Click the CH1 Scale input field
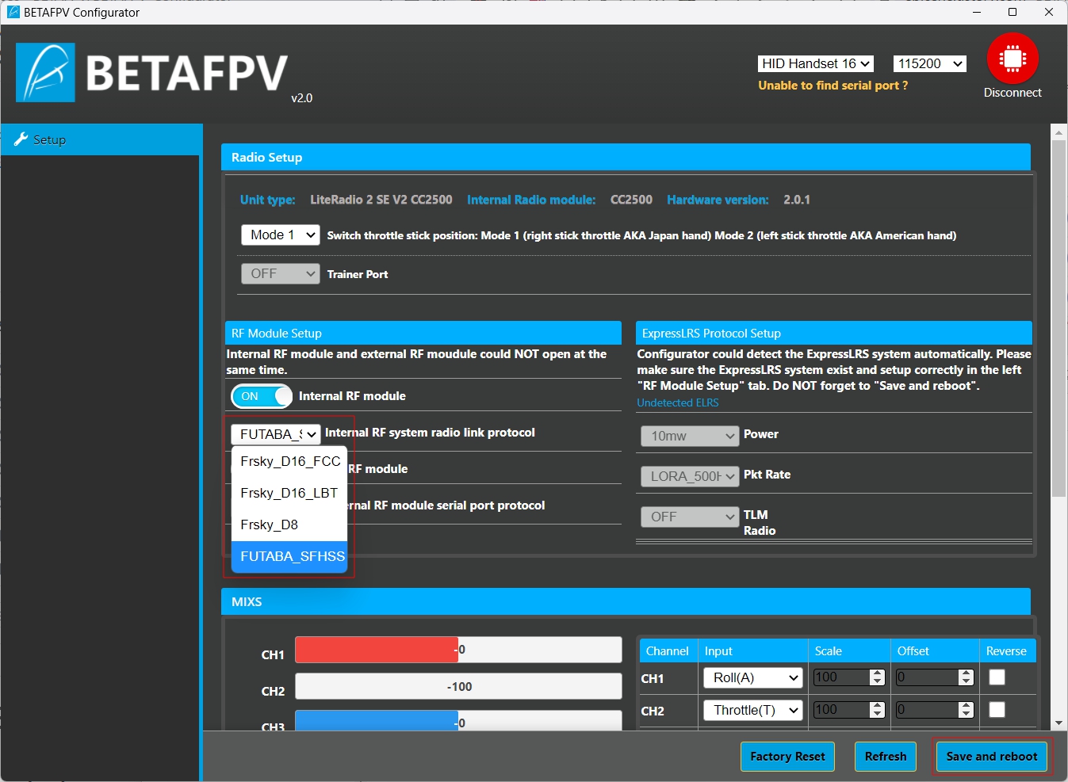This screenshot has height=782, width=1068. tap(842, 677)
